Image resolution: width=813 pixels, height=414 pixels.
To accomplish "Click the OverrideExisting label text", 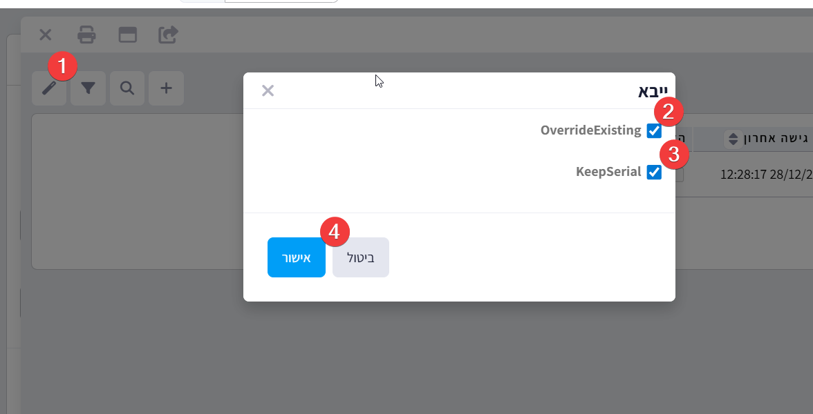I will click(x=590, y=130).
